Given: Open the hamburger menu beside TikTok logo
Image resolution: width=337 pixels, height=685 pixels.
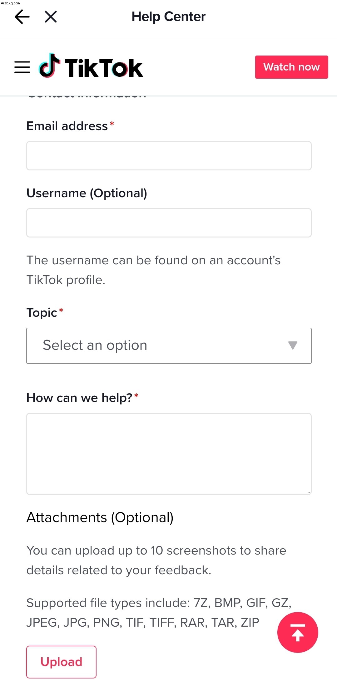Looking at the screenshot, I should (22, 67).
